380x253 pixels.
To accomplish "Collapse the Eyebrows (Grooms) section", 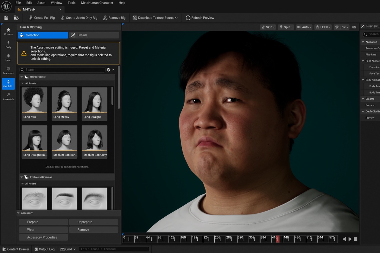I will point(22,177).
